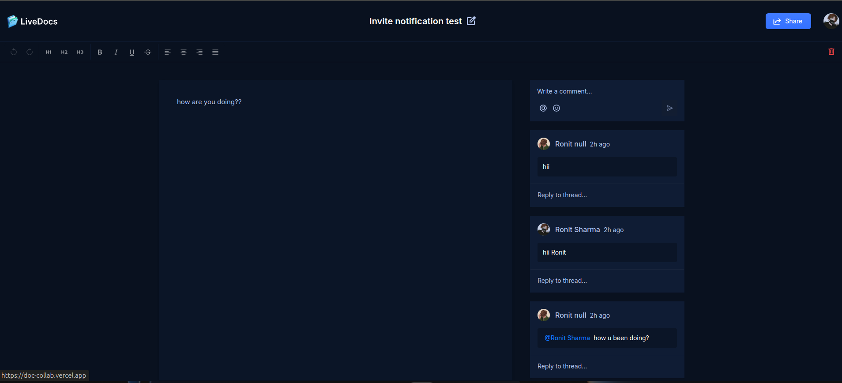Apply strikethrough to text
The image size is (842, 383).
coord(148,52)
